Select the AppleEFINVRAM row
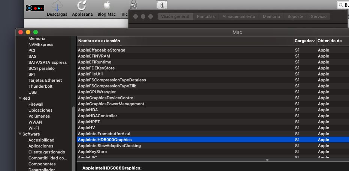This screenshot has height=171, width=349. coord(213,56)
